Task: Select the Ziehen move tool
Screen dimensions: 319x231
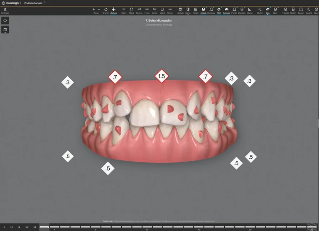Action: point(113,9)
